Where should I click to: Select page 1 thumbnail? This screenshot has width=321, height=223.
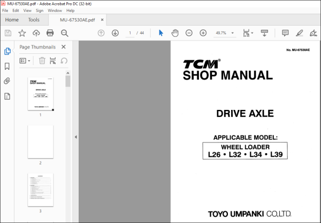pos(41,94)
